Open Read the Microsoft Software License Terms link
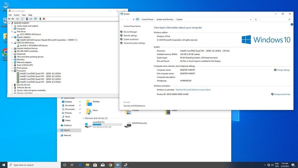298x168 pixels. (193, 90)
